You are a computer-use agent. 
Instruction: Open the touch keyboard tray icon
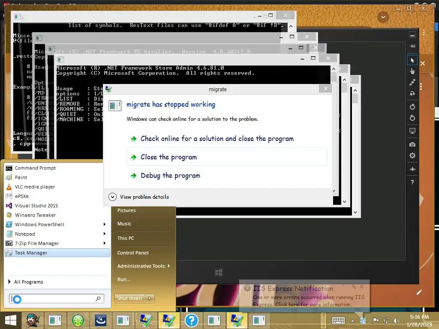click(x=338, y=320)
